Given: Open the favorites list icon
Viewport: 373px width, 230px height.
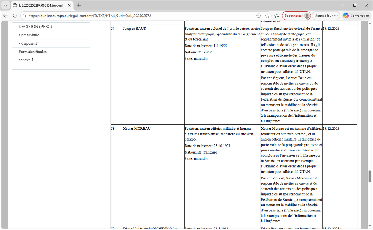Looking at the screenshot, I should [277, 16].
